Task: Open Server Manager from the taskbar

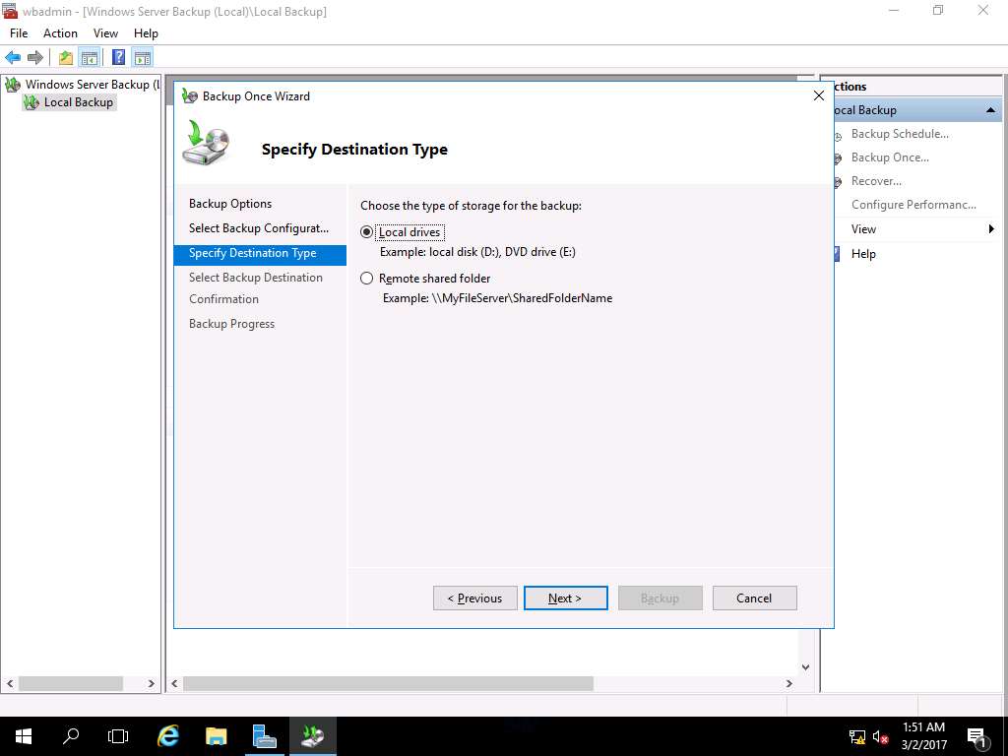Action: [264, 736]
